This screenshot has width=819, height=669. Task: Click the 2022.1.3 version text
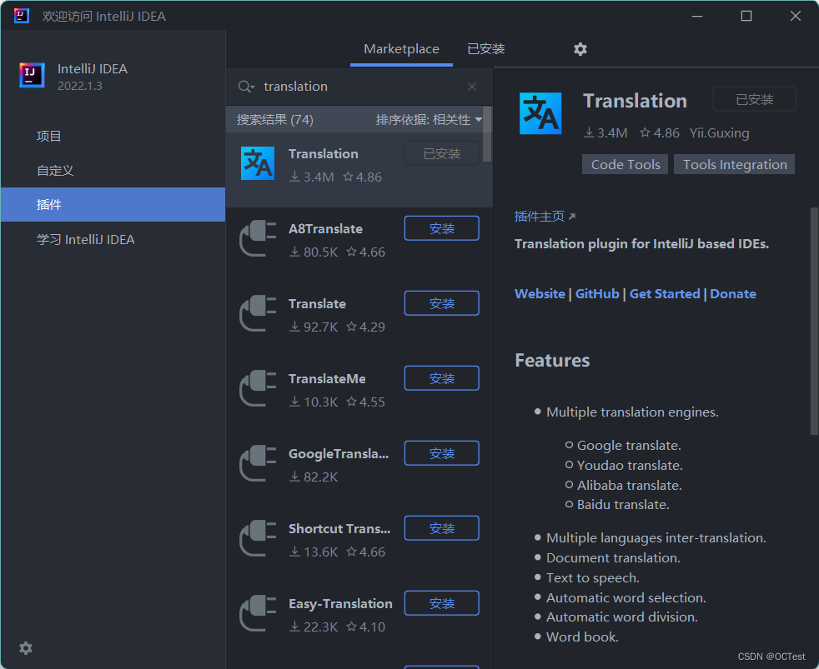click(x=80, y=86)
